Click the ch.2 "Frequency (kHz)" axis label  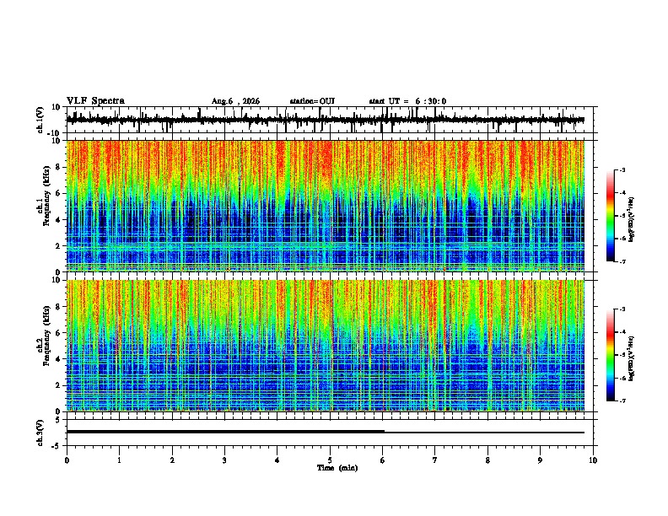click(46, 336)
